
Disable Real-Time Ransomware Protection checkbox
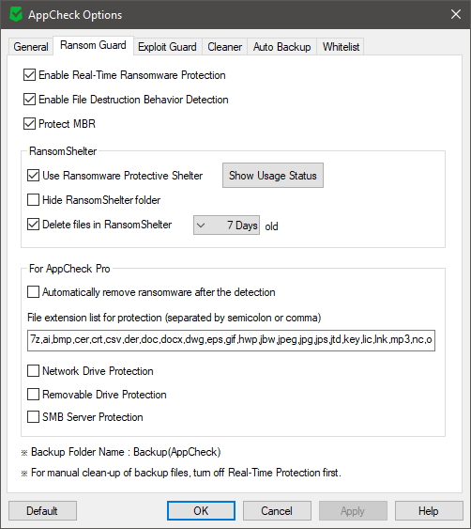(x=30, y=75)
